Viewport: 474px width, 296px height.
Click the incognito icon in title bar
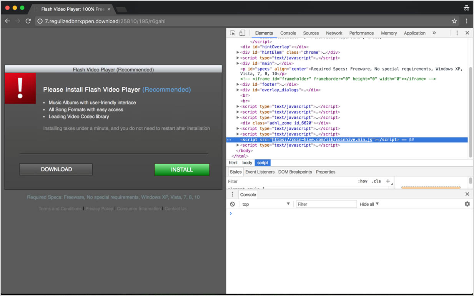point(467,8)
